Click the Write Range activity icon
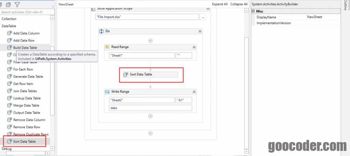This screenshot has width=350, height=156. coord(107,91)
